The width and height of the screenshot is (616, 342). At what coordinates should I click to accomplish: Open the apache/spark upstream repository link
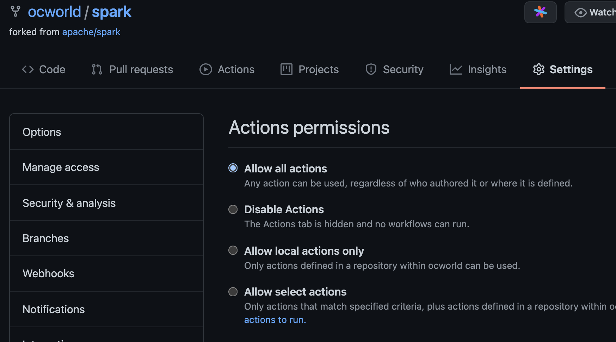pos(91,32)
